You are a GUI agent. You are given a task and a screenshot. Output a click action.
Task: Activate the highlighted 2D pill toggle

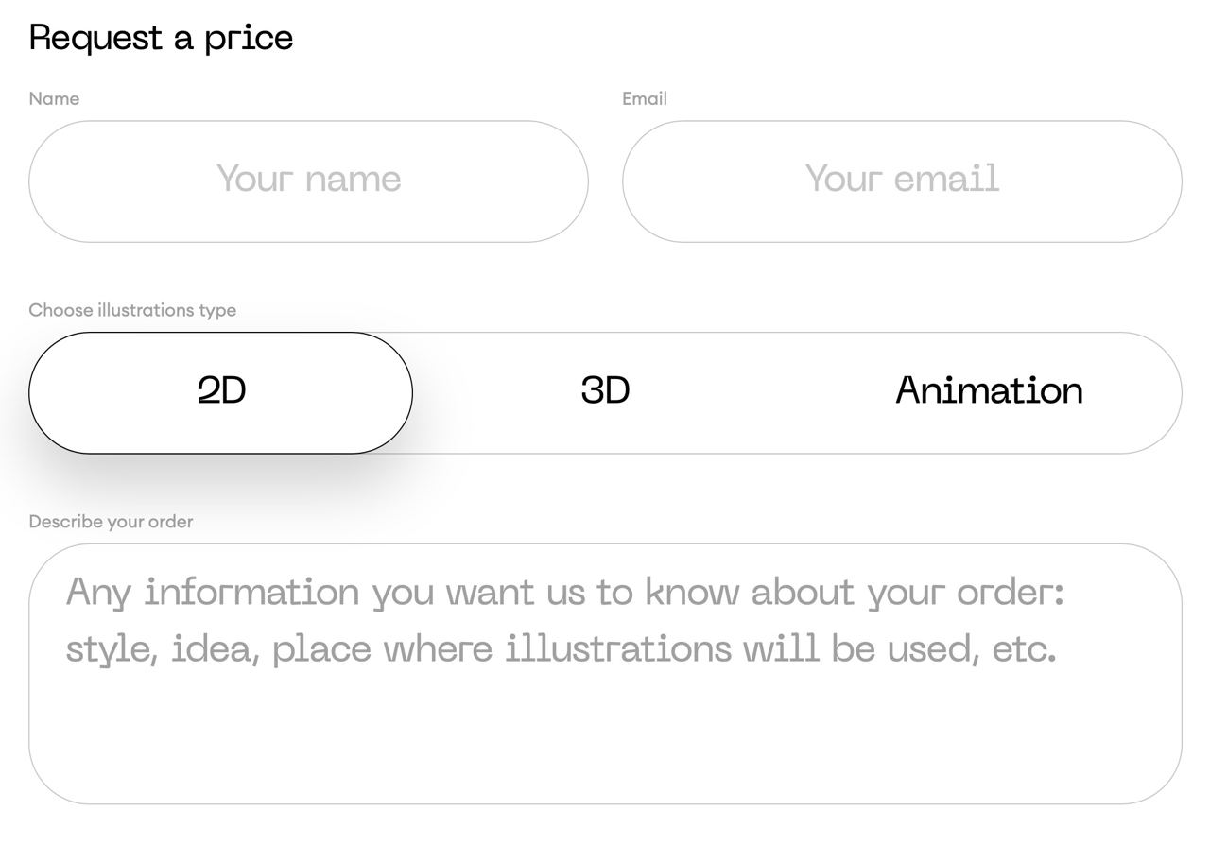point(220,392)
